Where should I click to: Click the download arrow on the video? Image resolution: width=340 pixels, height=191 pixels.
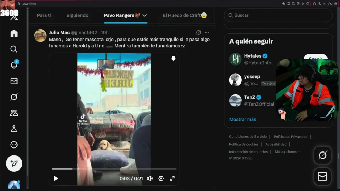[x=173, y=59]
